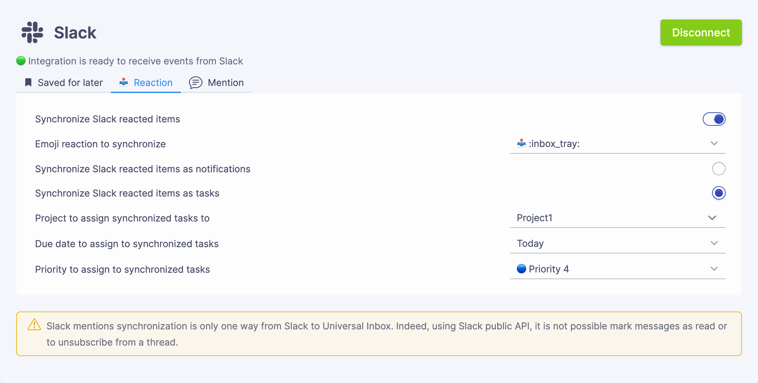Select Synchronize Slack reacted items as notifications

click(719, 169)
